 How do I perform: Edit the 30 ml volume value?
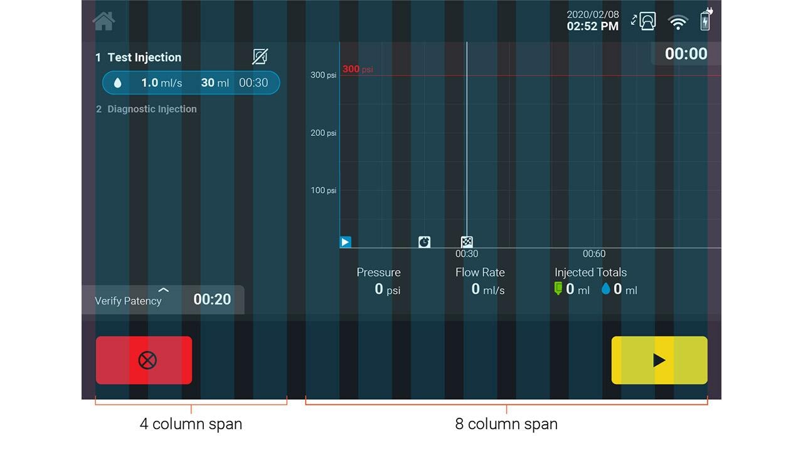(215, 83)
